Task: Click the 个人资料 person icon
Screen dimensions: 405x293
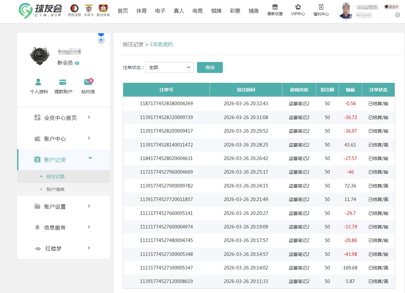Action: [39, 82]
